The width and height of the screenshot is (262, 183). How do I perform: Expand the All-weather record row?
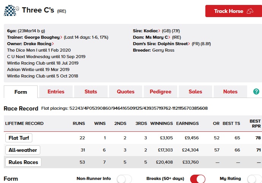coord(23,150)
